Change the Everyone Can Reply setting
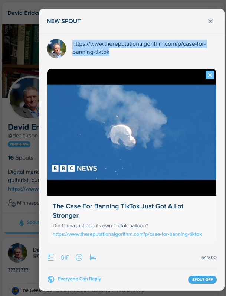This screenshot has width=226, height=296. coord(79,279)
